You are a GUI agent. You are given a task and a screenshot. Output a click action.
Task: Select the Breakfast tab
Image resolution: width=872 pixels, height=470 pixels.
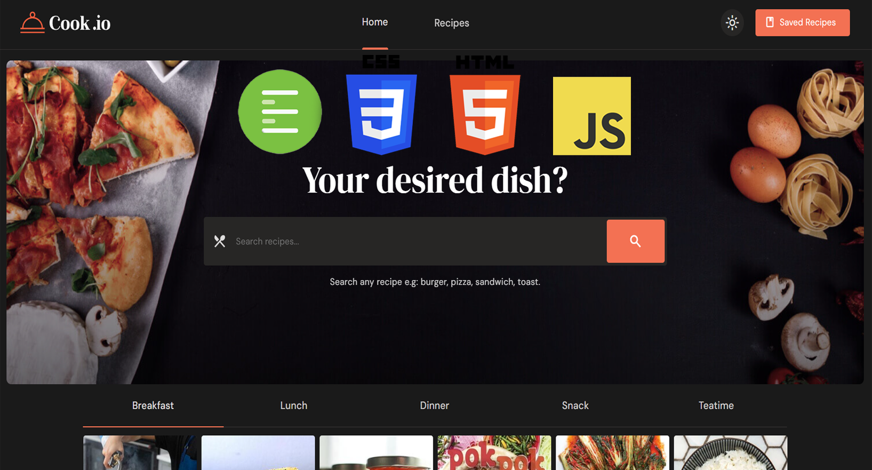[153, 405]
